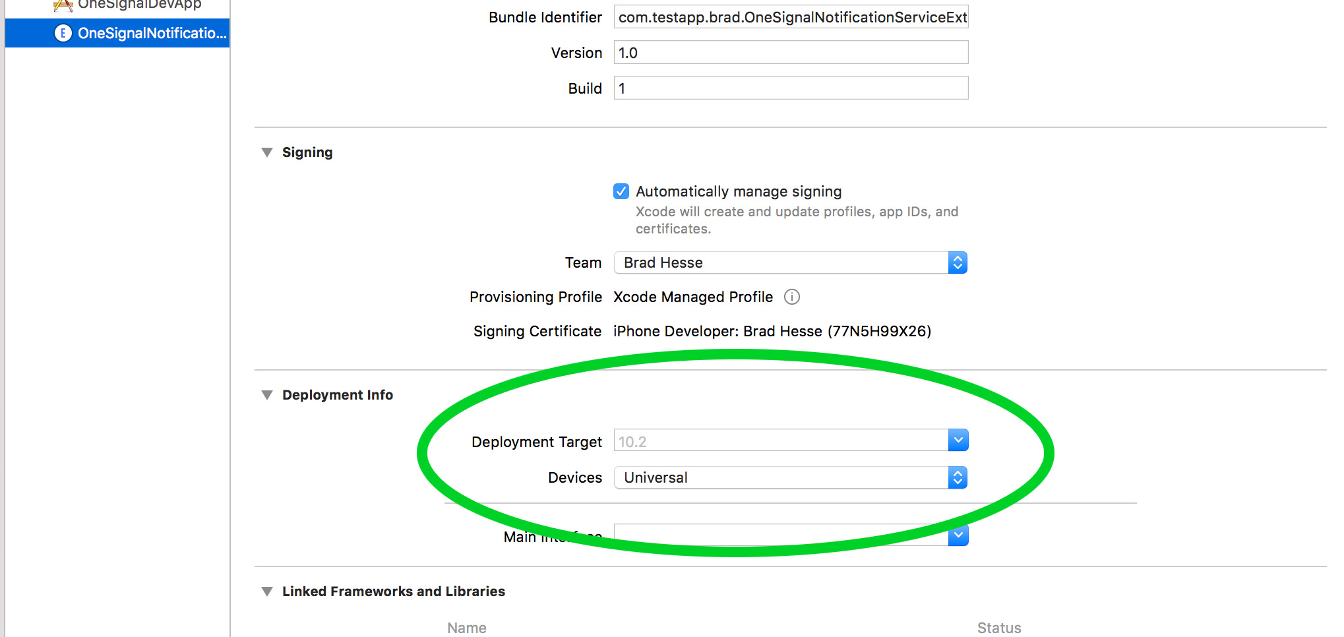Click the app icon beside OneSignalDevApp

[x=63, y=5]
